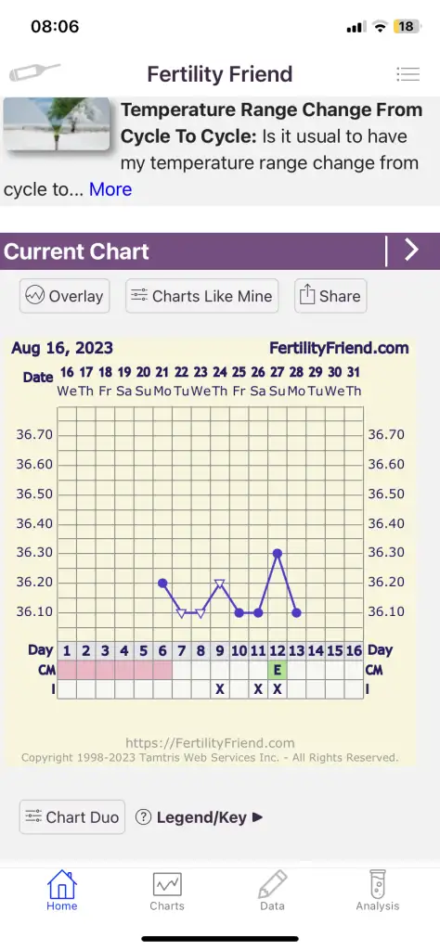This screenshot has width=440, height=950.
Task: Open the Overlay chart option
Action: click(x=64, y=296)
